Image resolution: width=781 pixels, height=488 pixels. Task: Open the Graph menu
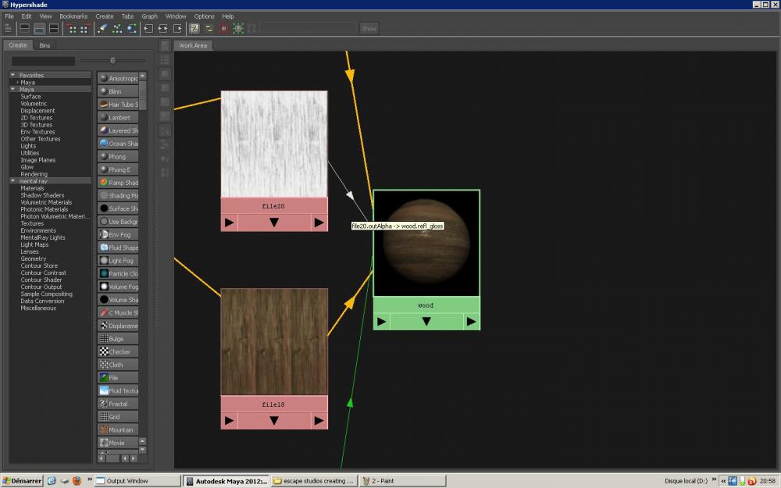point(149,16)
